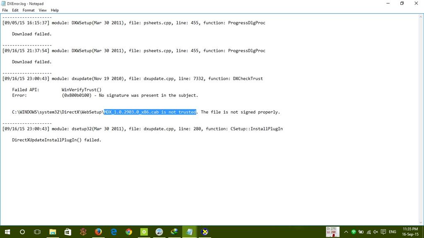Click the Notepad icon in the title bar
Image resolution: width=424 pixels, height=238 pixels.
tap(3, 3)
